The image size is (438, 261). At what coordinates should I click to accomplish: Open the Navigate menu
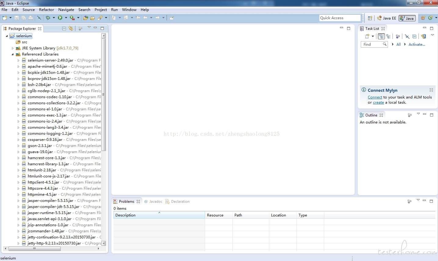(66, 9)
